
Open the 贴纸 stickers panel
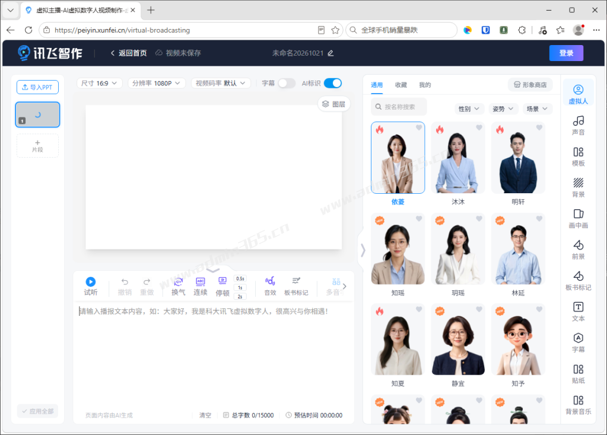tap(578, 374)
